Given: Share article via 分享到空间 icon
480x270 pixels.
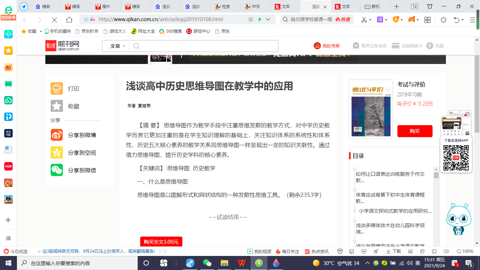Looking at the screenshot, I should [57, 153].
